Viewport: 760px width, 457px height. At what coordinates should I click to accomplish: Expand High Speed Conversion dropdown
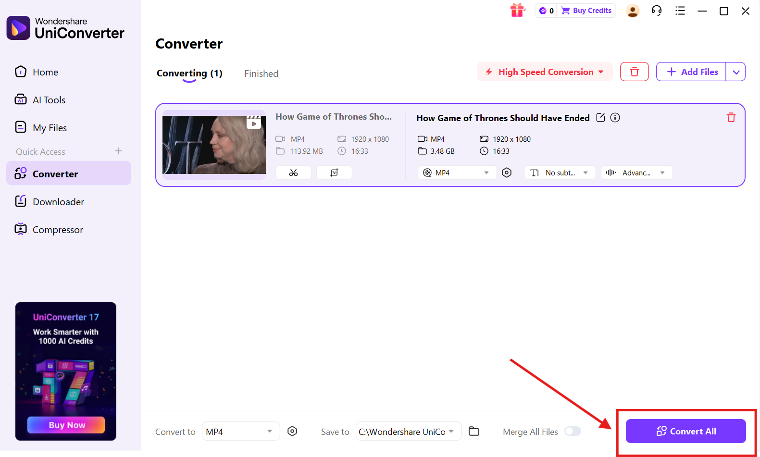click(545, 72)
